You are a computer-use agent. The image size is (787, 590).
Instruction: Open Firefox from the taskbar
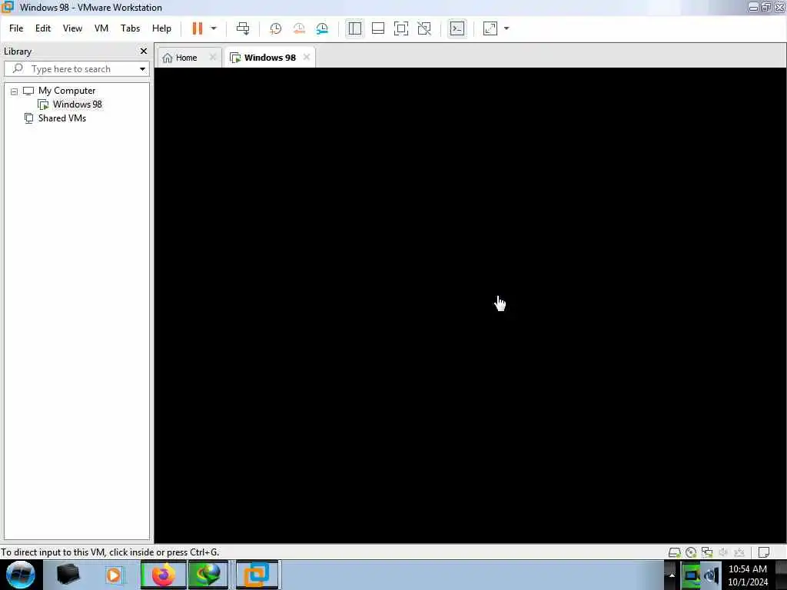(163, 575)
